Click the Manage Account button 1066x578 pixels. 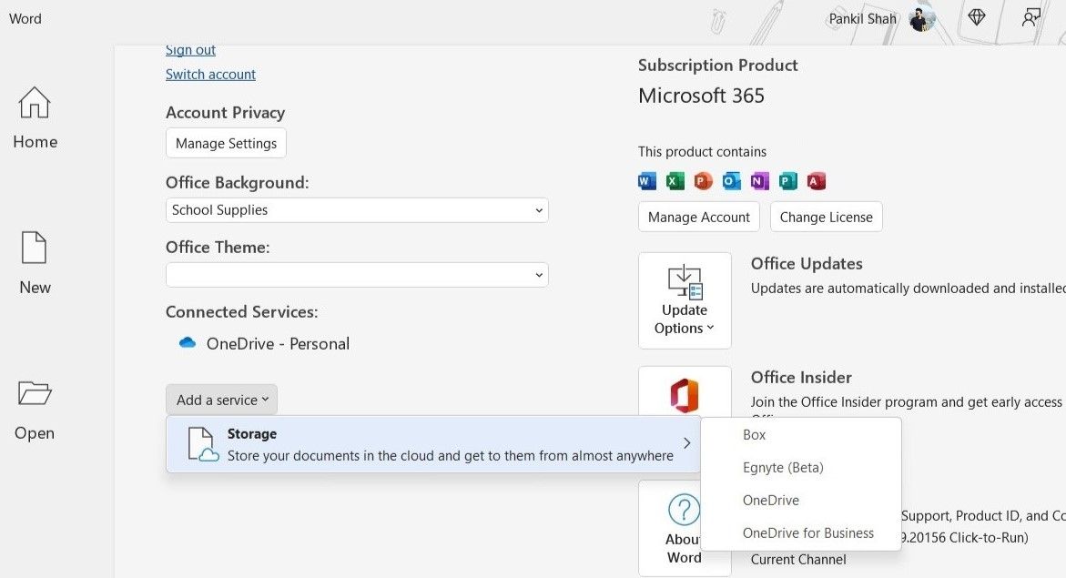click(x=699, y=217)
